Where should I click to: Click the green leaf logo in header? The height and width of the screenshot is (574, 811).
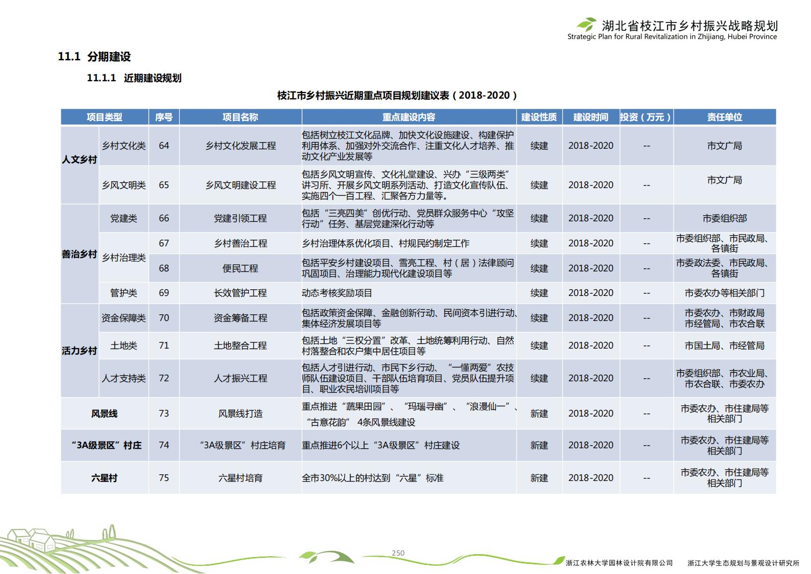[x=586, y=24]
